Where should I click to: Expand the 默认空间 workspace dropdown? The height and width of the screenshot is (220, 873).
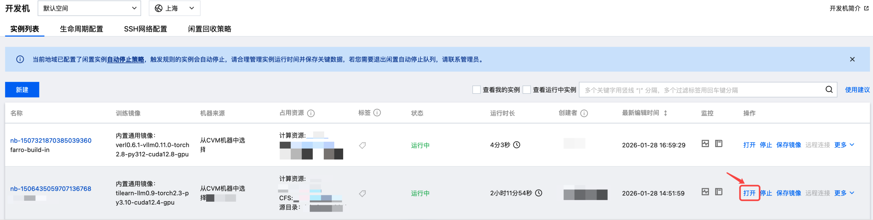(x=89, y=8)
